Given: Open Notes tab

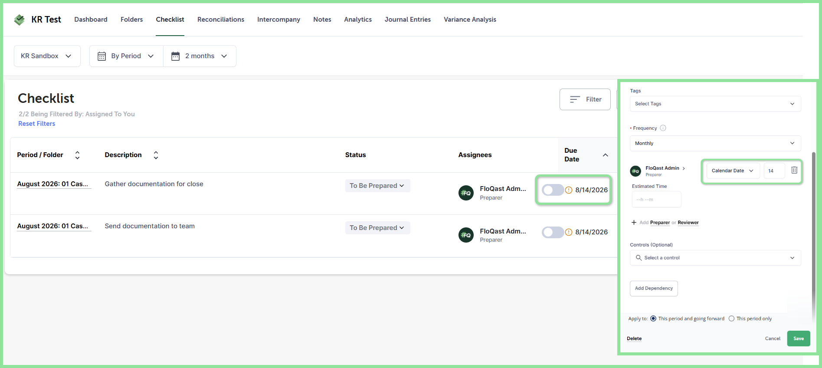Looking at the screenshot, I should pos(322,20).
